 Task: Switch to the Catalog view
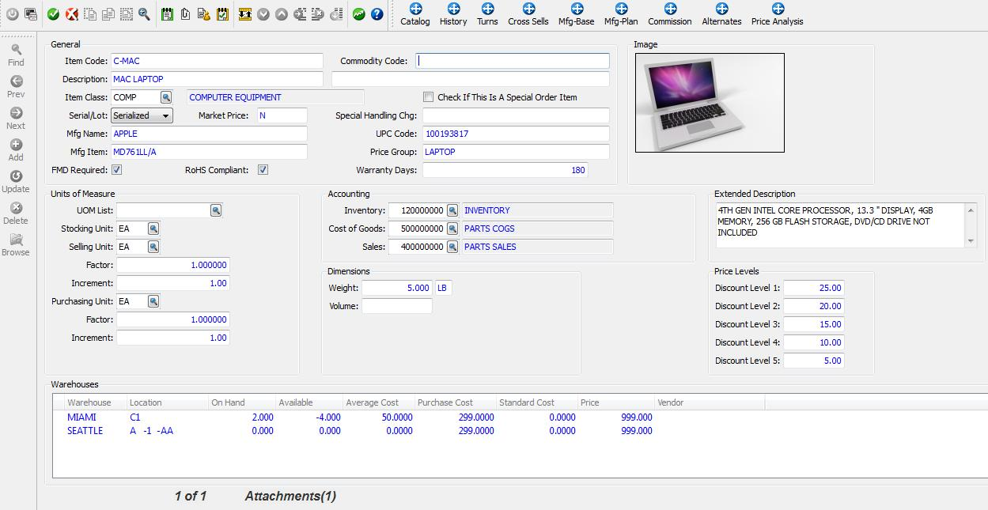pos(415,13)
